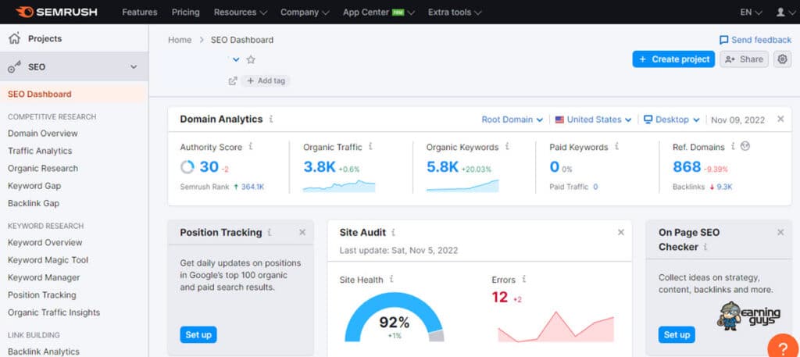800x357 pixels.
Task: Set up On Page SEO Checker
Action: pyautogui.click(x=677, y=334)
